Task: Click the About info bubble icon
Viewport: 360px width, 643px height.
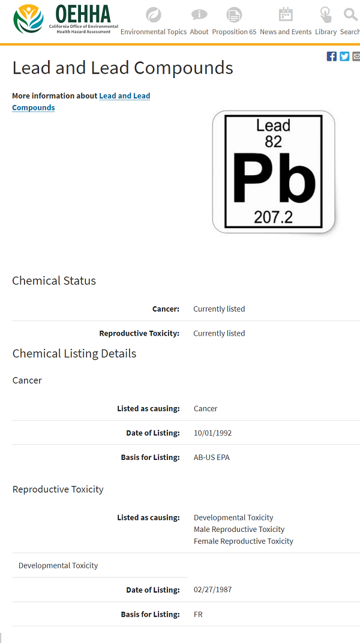Action: click(x=199, y=15)
